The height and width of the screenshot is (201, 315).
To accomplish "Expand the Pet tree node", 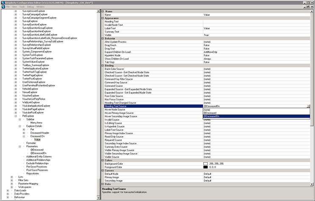I will coord(24,130).
